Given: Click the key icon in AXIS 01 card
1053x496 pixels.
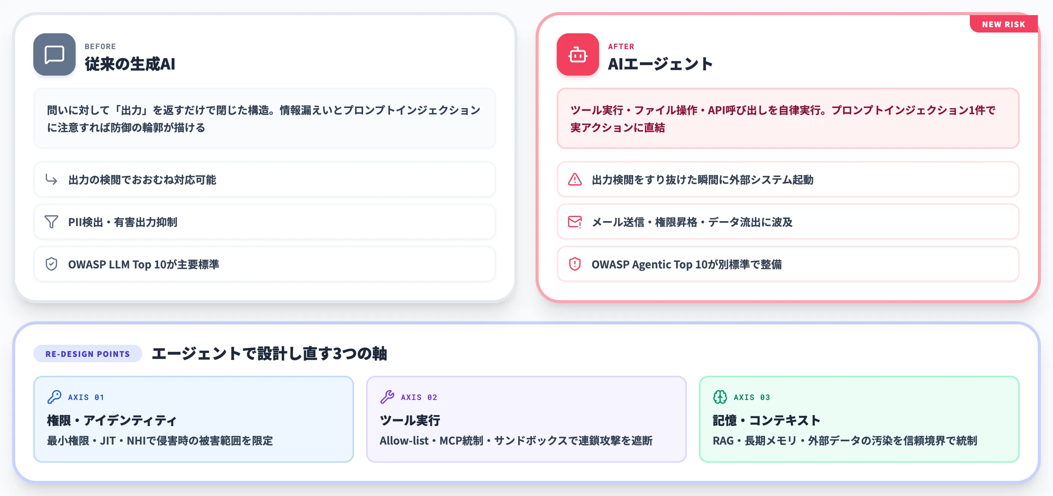Looking at the screenshot, I should (x=54, y=397).
